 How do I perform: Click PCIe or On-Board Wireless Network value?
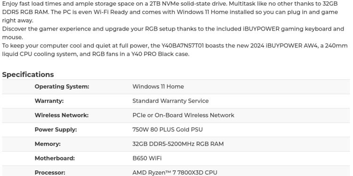(x=183, y=115)
